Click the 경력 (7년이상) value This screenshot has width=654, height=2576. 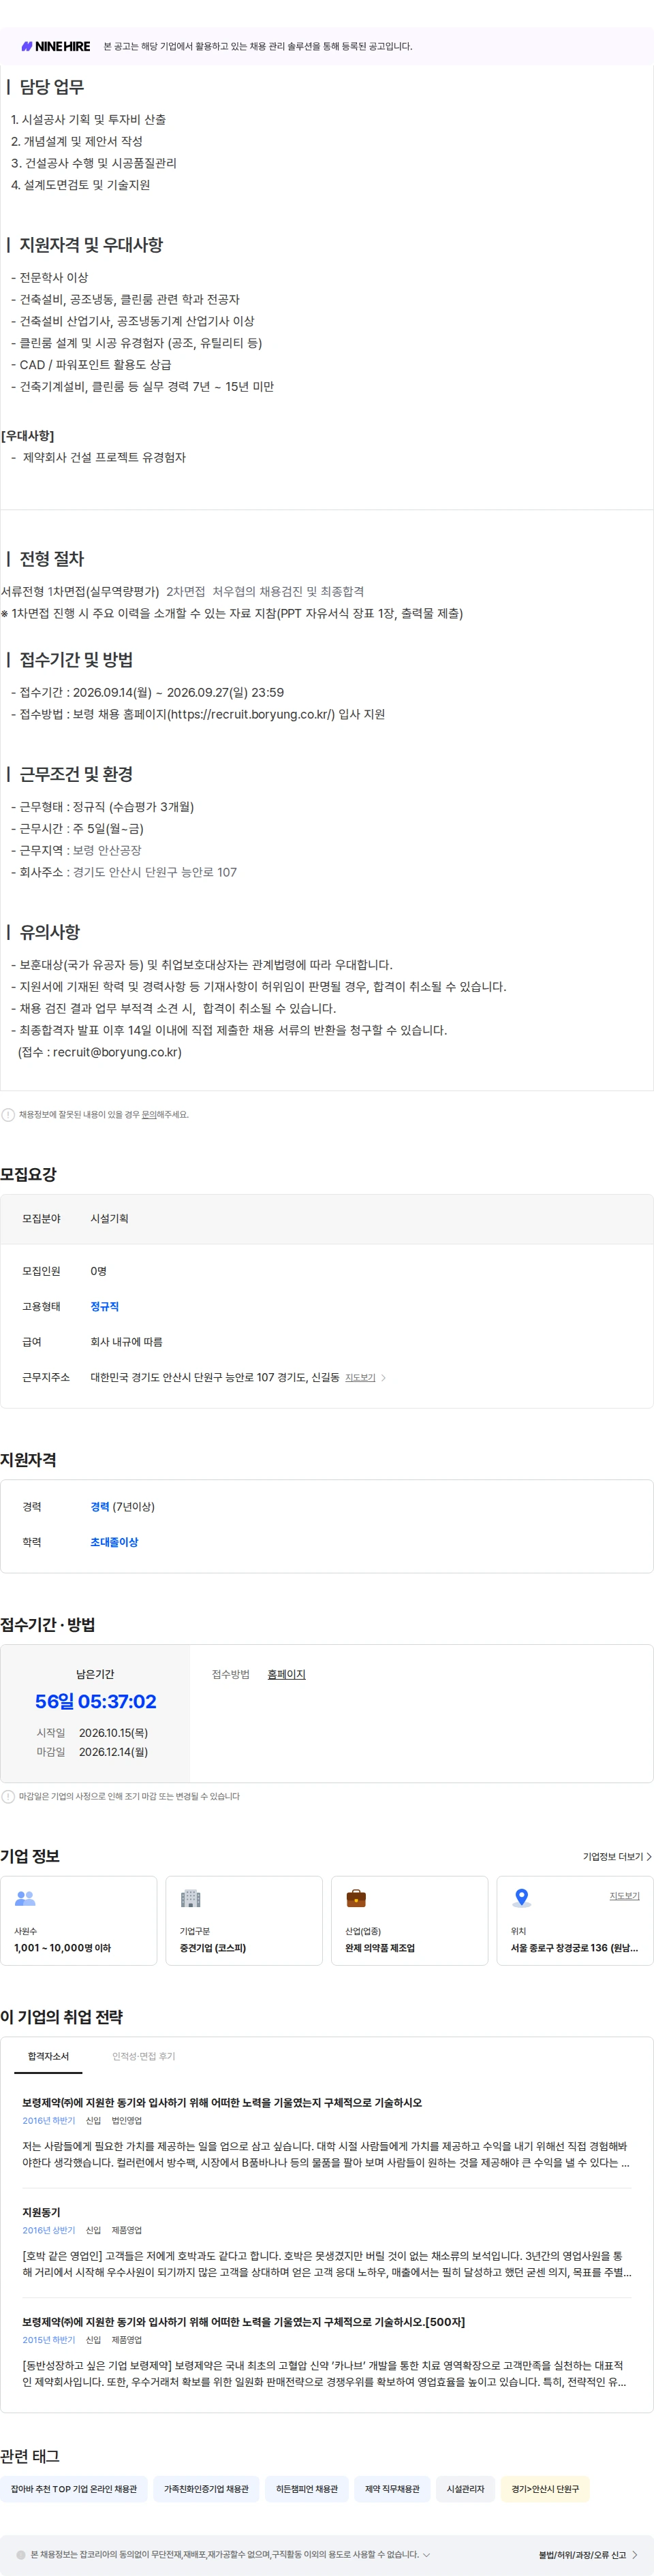(x=122, y=1506)
